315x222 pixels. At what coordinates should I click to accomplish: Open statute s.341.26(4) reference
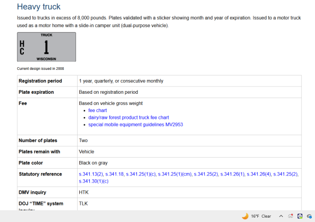pos(259,174)
